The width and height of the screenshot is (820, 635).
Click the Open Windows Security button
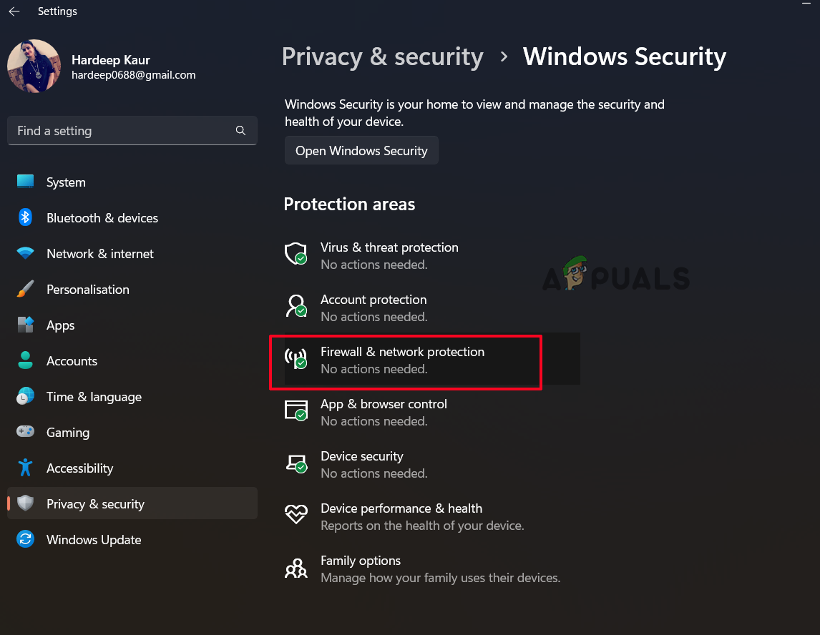click(361, 150)
